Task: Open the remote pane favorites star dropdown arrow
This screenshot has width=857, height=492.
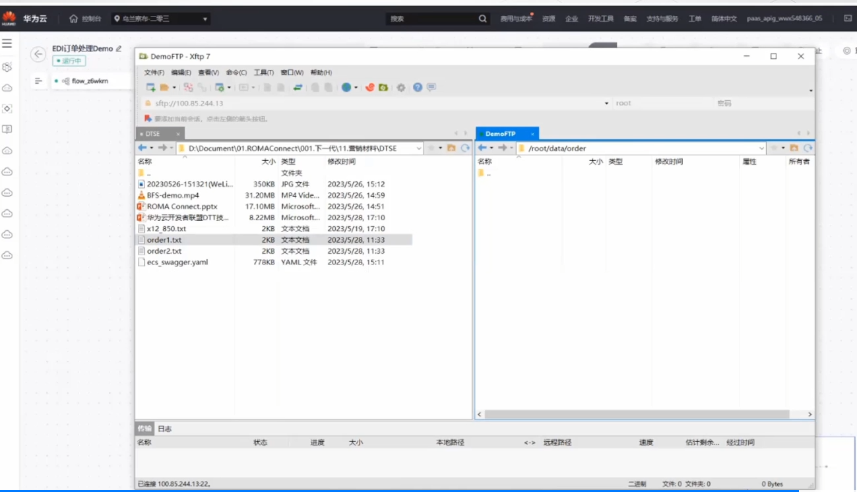Action: click(783, 148)
